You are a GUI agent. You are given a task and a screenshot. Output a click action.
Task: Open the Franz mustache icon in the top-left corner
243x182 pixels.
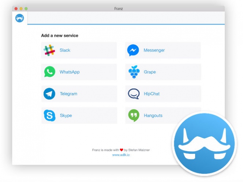point(20,18)
